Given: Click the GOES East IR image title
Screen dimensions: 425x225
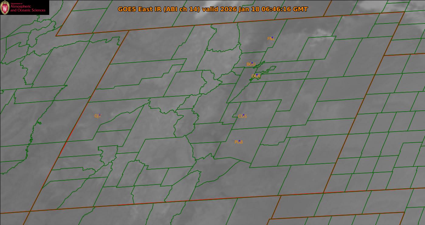Looking at the screenshot, I should pyautogui.click(x=213, y=9).
